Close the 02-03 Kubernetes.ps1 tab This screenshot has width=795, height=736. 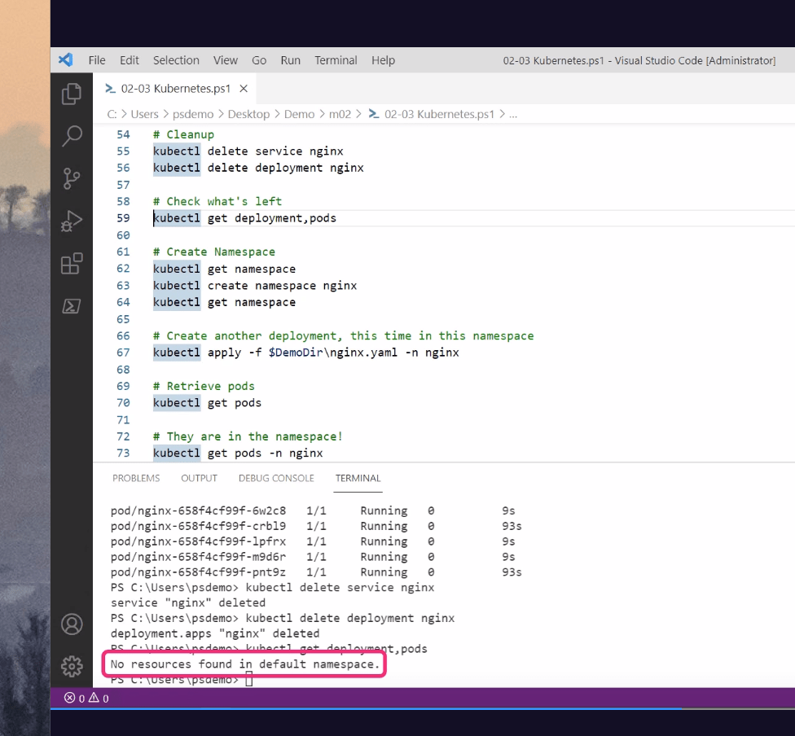pyautogui.click(x=244, y=89)
